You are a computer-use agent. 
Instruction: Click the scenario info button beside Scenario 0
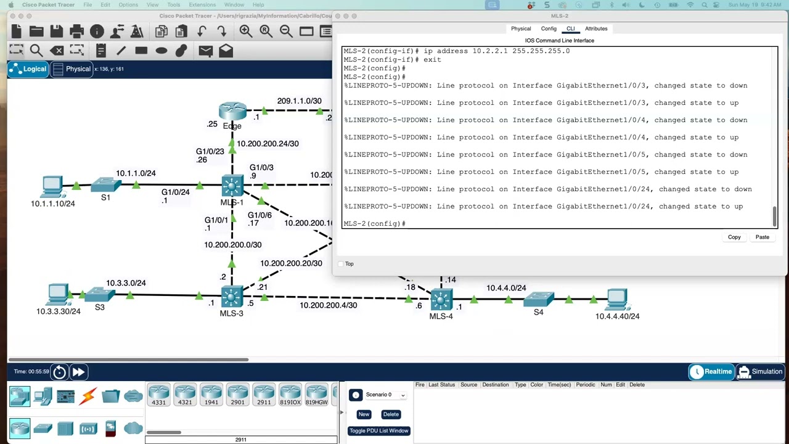356,395
